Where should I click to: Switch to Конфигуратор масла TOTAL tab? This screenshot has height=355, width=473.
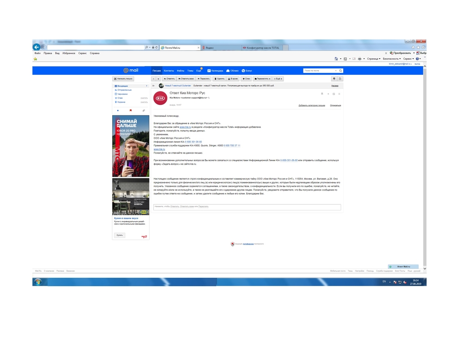pyautogui.click(x=263, y=48)
